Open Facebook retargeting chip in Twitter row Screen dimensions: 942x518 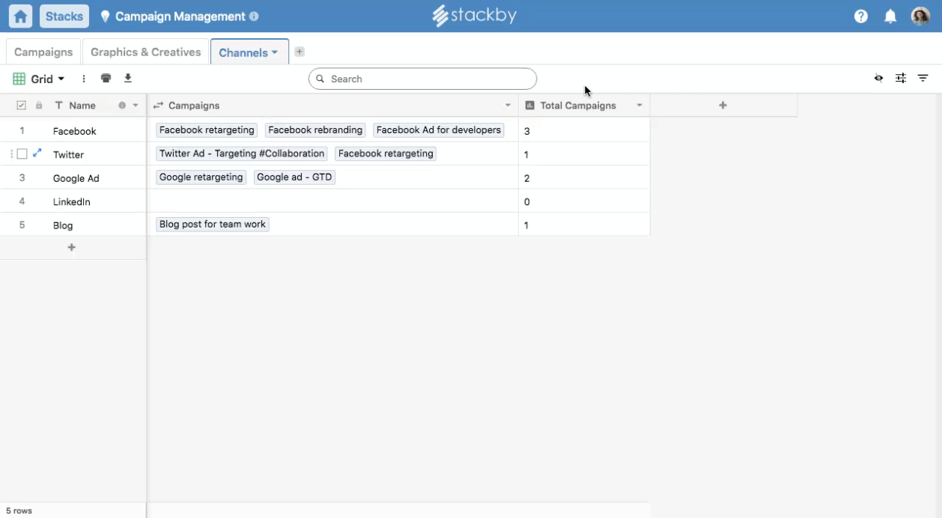point(386,153)
